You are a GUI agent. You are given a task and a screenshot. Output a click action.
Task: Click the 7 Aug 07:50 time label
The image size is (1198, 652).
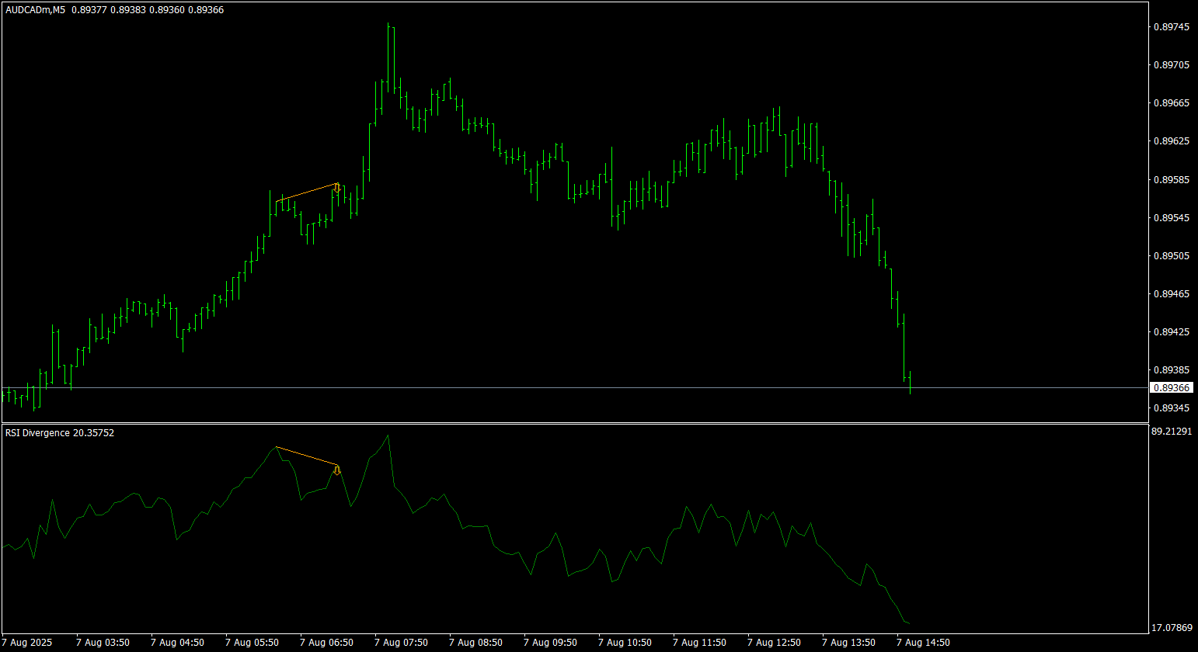pyautogui.click(x=401, y=643)
